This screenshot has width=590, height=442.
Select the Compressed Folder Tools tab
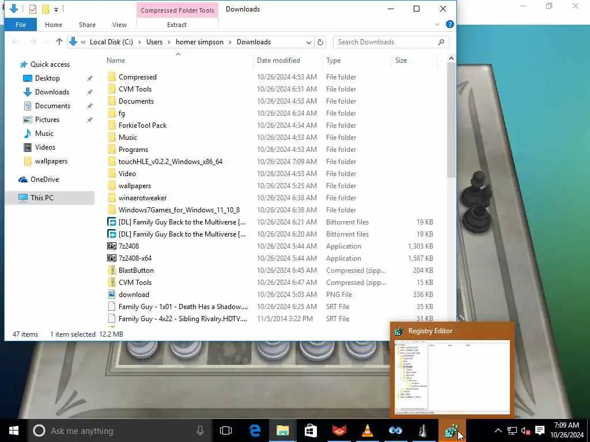click(177, 10)
